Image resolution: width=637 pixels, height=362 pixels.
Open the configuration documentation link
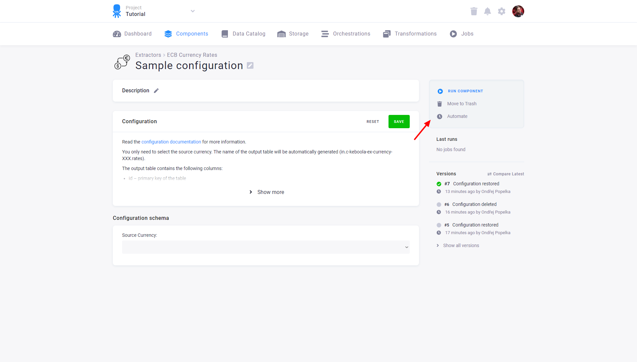pos(171,142)
